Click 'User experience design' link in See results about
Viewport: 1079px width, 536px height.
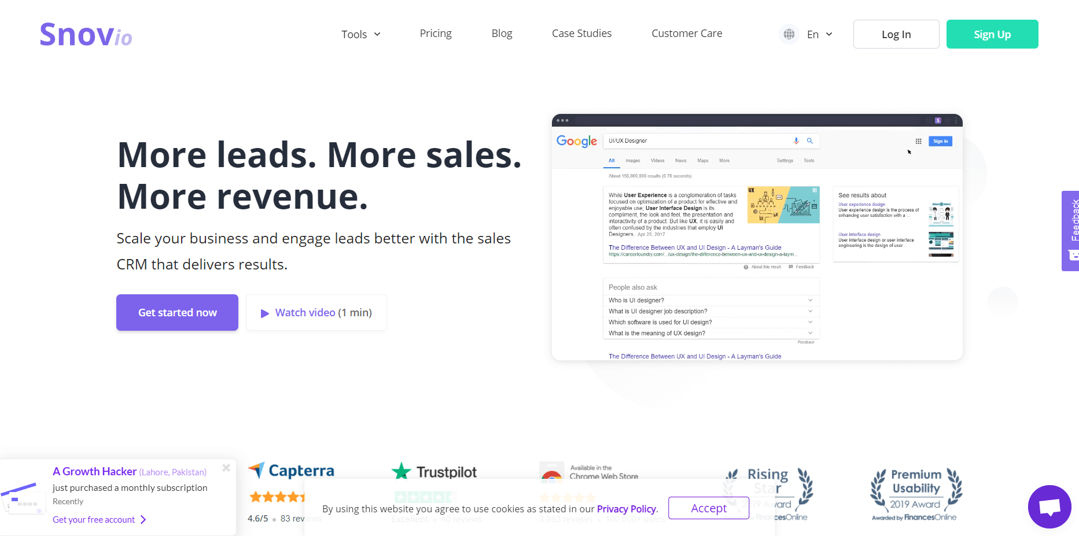coord(861,204)
